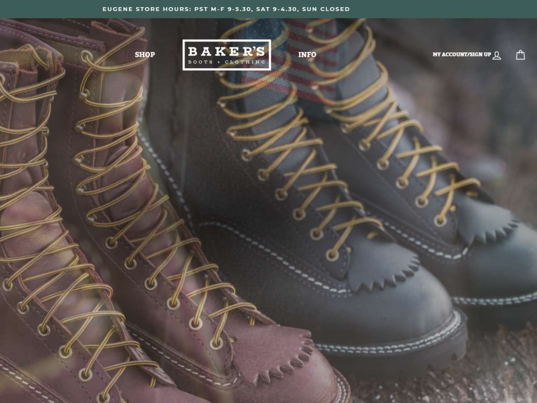This screenshot has height=403, width=537.
Task: Click the MY ACCOUNT/SIGN UP link
Action: pos(461,55)
